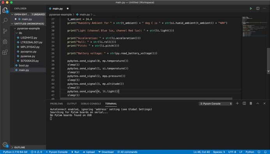Collapse the Open Editors section
The image size is (270, 154).
28,14
